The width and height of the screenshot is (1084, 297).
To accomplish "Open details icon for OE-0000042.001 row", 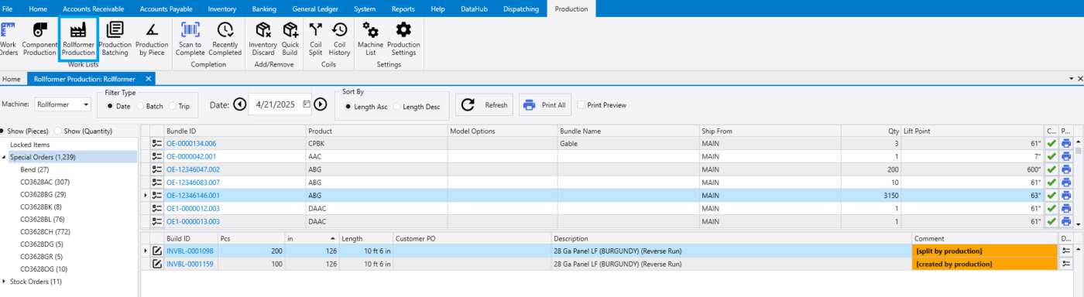I will pyautogui.click(x=157, y=156).
